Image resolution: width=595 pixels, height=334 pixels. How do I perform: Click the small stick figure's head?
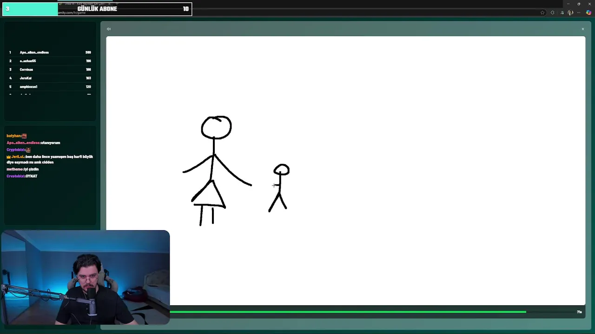[x=281, y=170]
